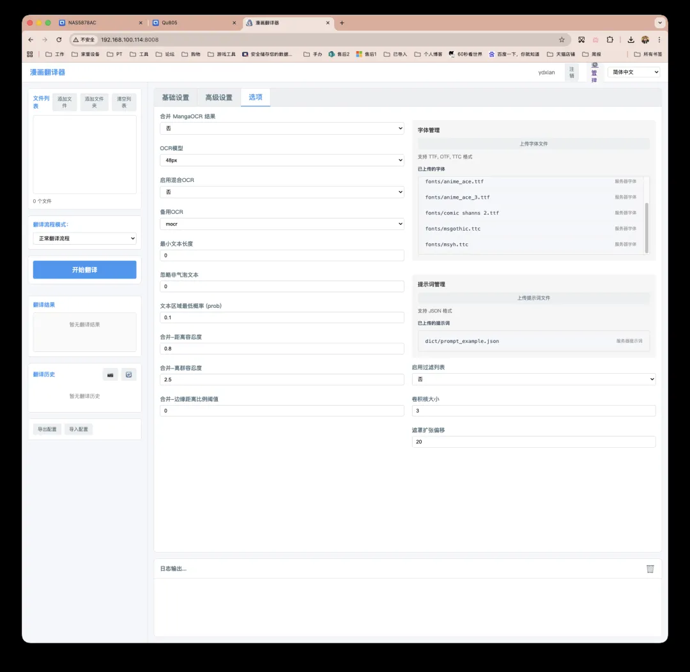The height and width of the screenshot is (672, 690).
Task: Bookmark this page with the star icon
Action: point(562,40)
